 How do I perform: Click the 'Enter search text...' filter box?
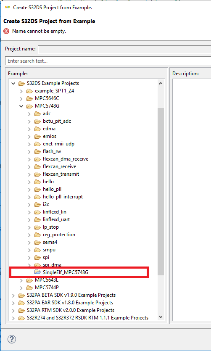pyautogui.click(x=108, y=61)
